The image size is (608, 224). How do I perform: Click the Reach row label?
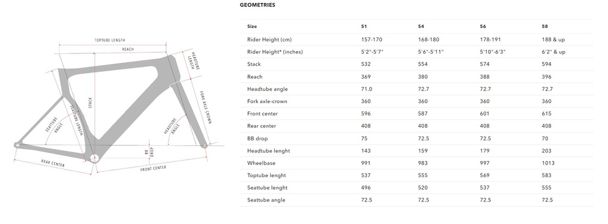coord(255,76)
